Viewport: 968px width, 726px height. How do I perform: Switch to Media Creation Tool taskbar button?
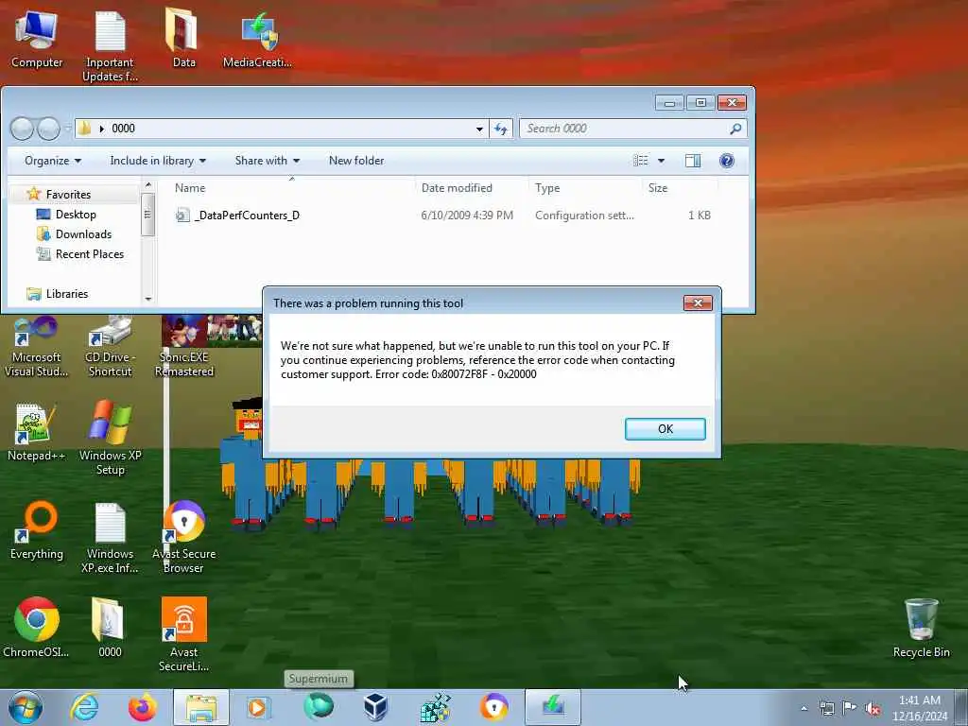tap(552, 707)
